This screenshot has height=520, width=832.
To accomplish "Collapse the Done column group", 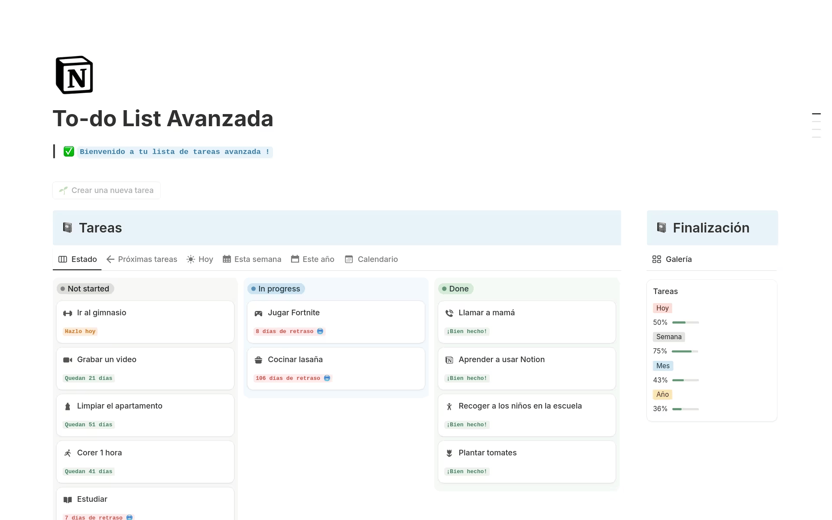I will click(x=455, y=288).
